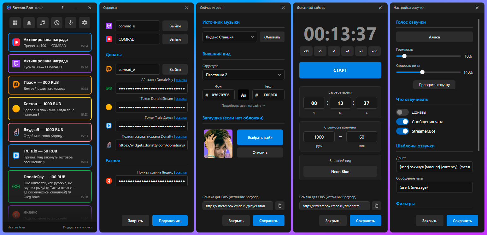487x235 pixels.
Task: Open the Яндекс Станция music source dropdown
Action: 230,37
